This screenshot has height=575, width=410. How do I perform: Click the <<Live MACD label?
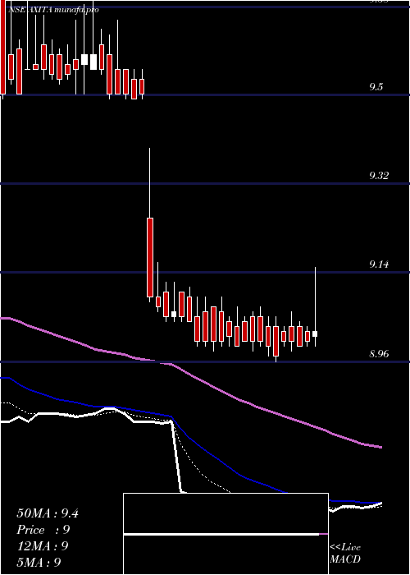[345, 553]
